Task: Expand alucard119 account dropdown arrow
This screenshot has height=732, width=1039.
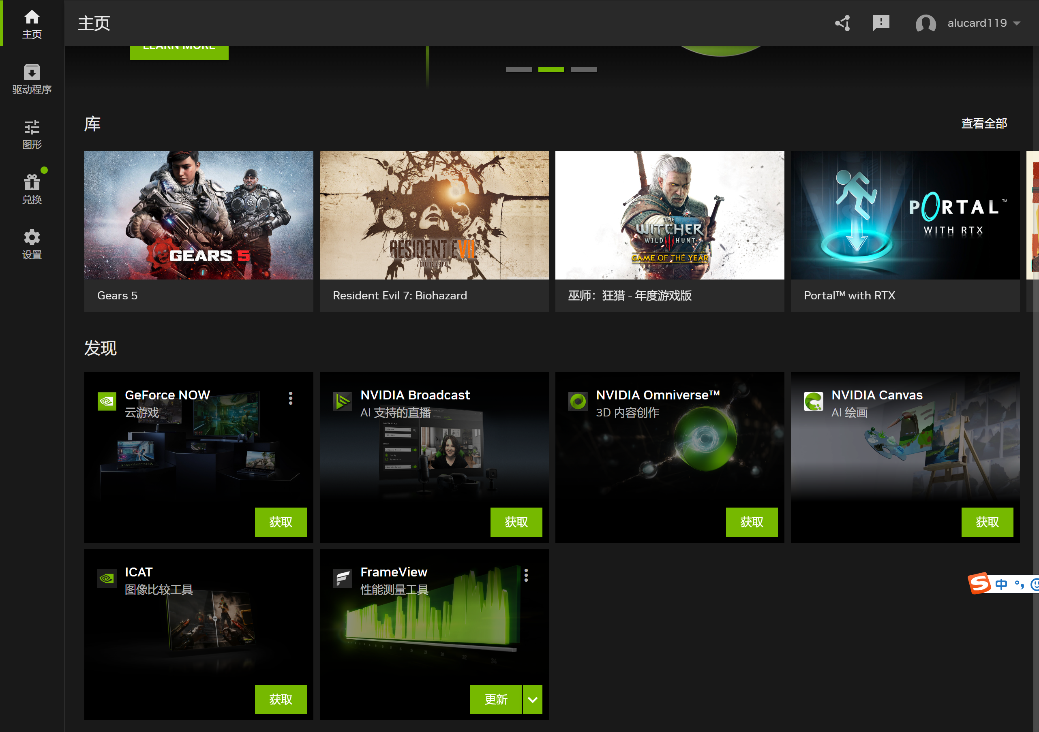Action: click(1016, 23)
